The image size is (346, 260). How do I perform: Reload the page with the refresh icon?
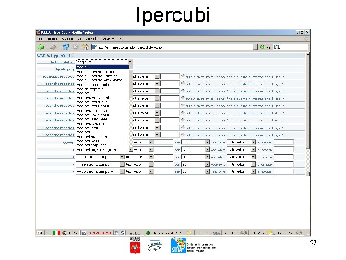(x=66, y=47)
